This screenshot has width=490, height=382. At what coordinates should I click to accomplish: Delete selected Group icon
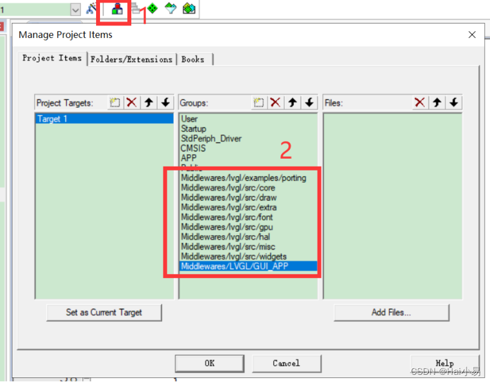tap(275, 103)
